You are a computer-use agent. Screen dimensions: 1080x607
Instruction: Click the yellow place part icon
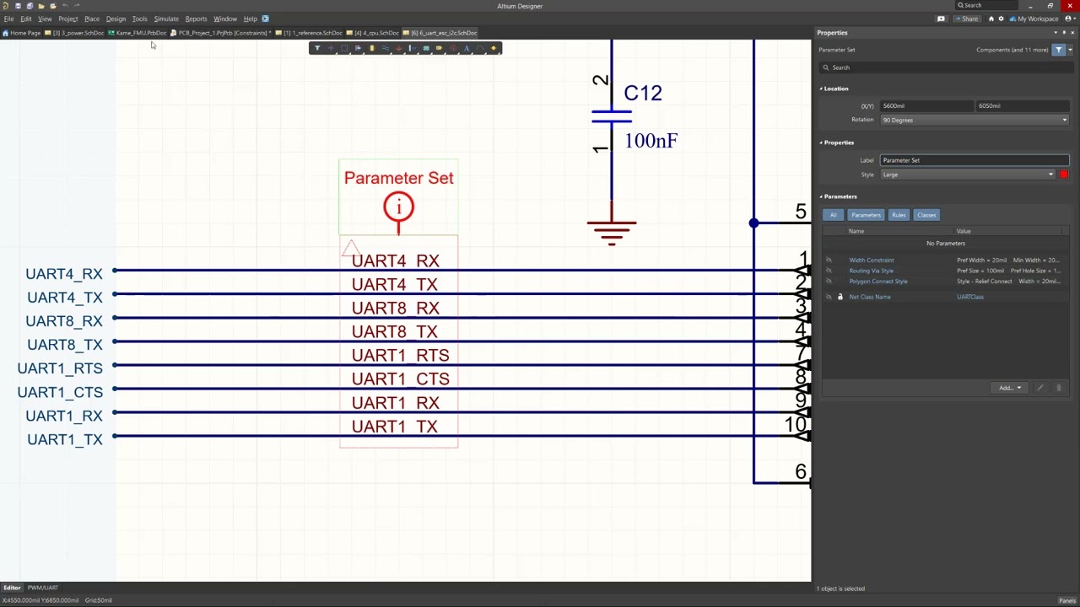pos(371,48)
